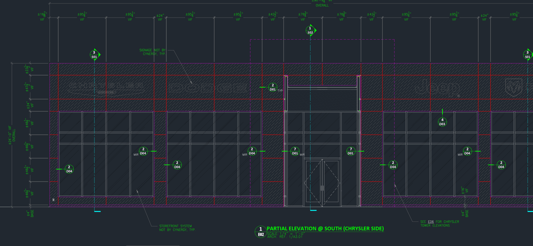The image size is (533, 246).
Task: Click the 'TYP' label beside the 2/D01 callout
Action: point(280,91)
